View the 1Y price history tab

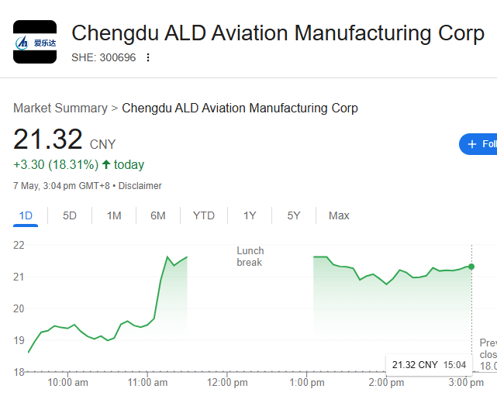[x=250, y=215]
